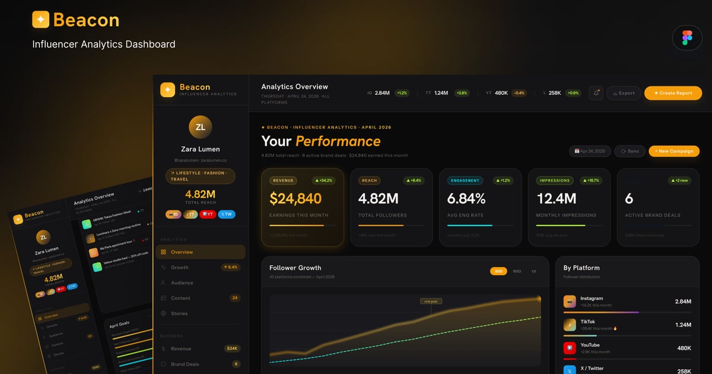Viewport: 712px width, 374px height.
Task: Click the Growth chart-line icon in main sidebar
Action: [164, 268]
